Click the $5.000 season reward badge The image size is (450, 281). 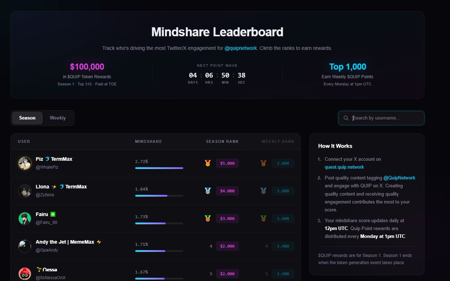227,163
